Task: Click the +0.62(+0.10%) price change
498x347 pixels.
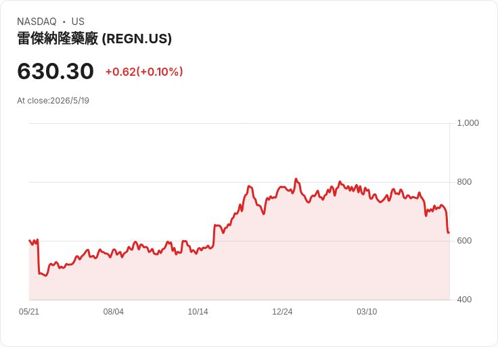Action: [144, 72]
